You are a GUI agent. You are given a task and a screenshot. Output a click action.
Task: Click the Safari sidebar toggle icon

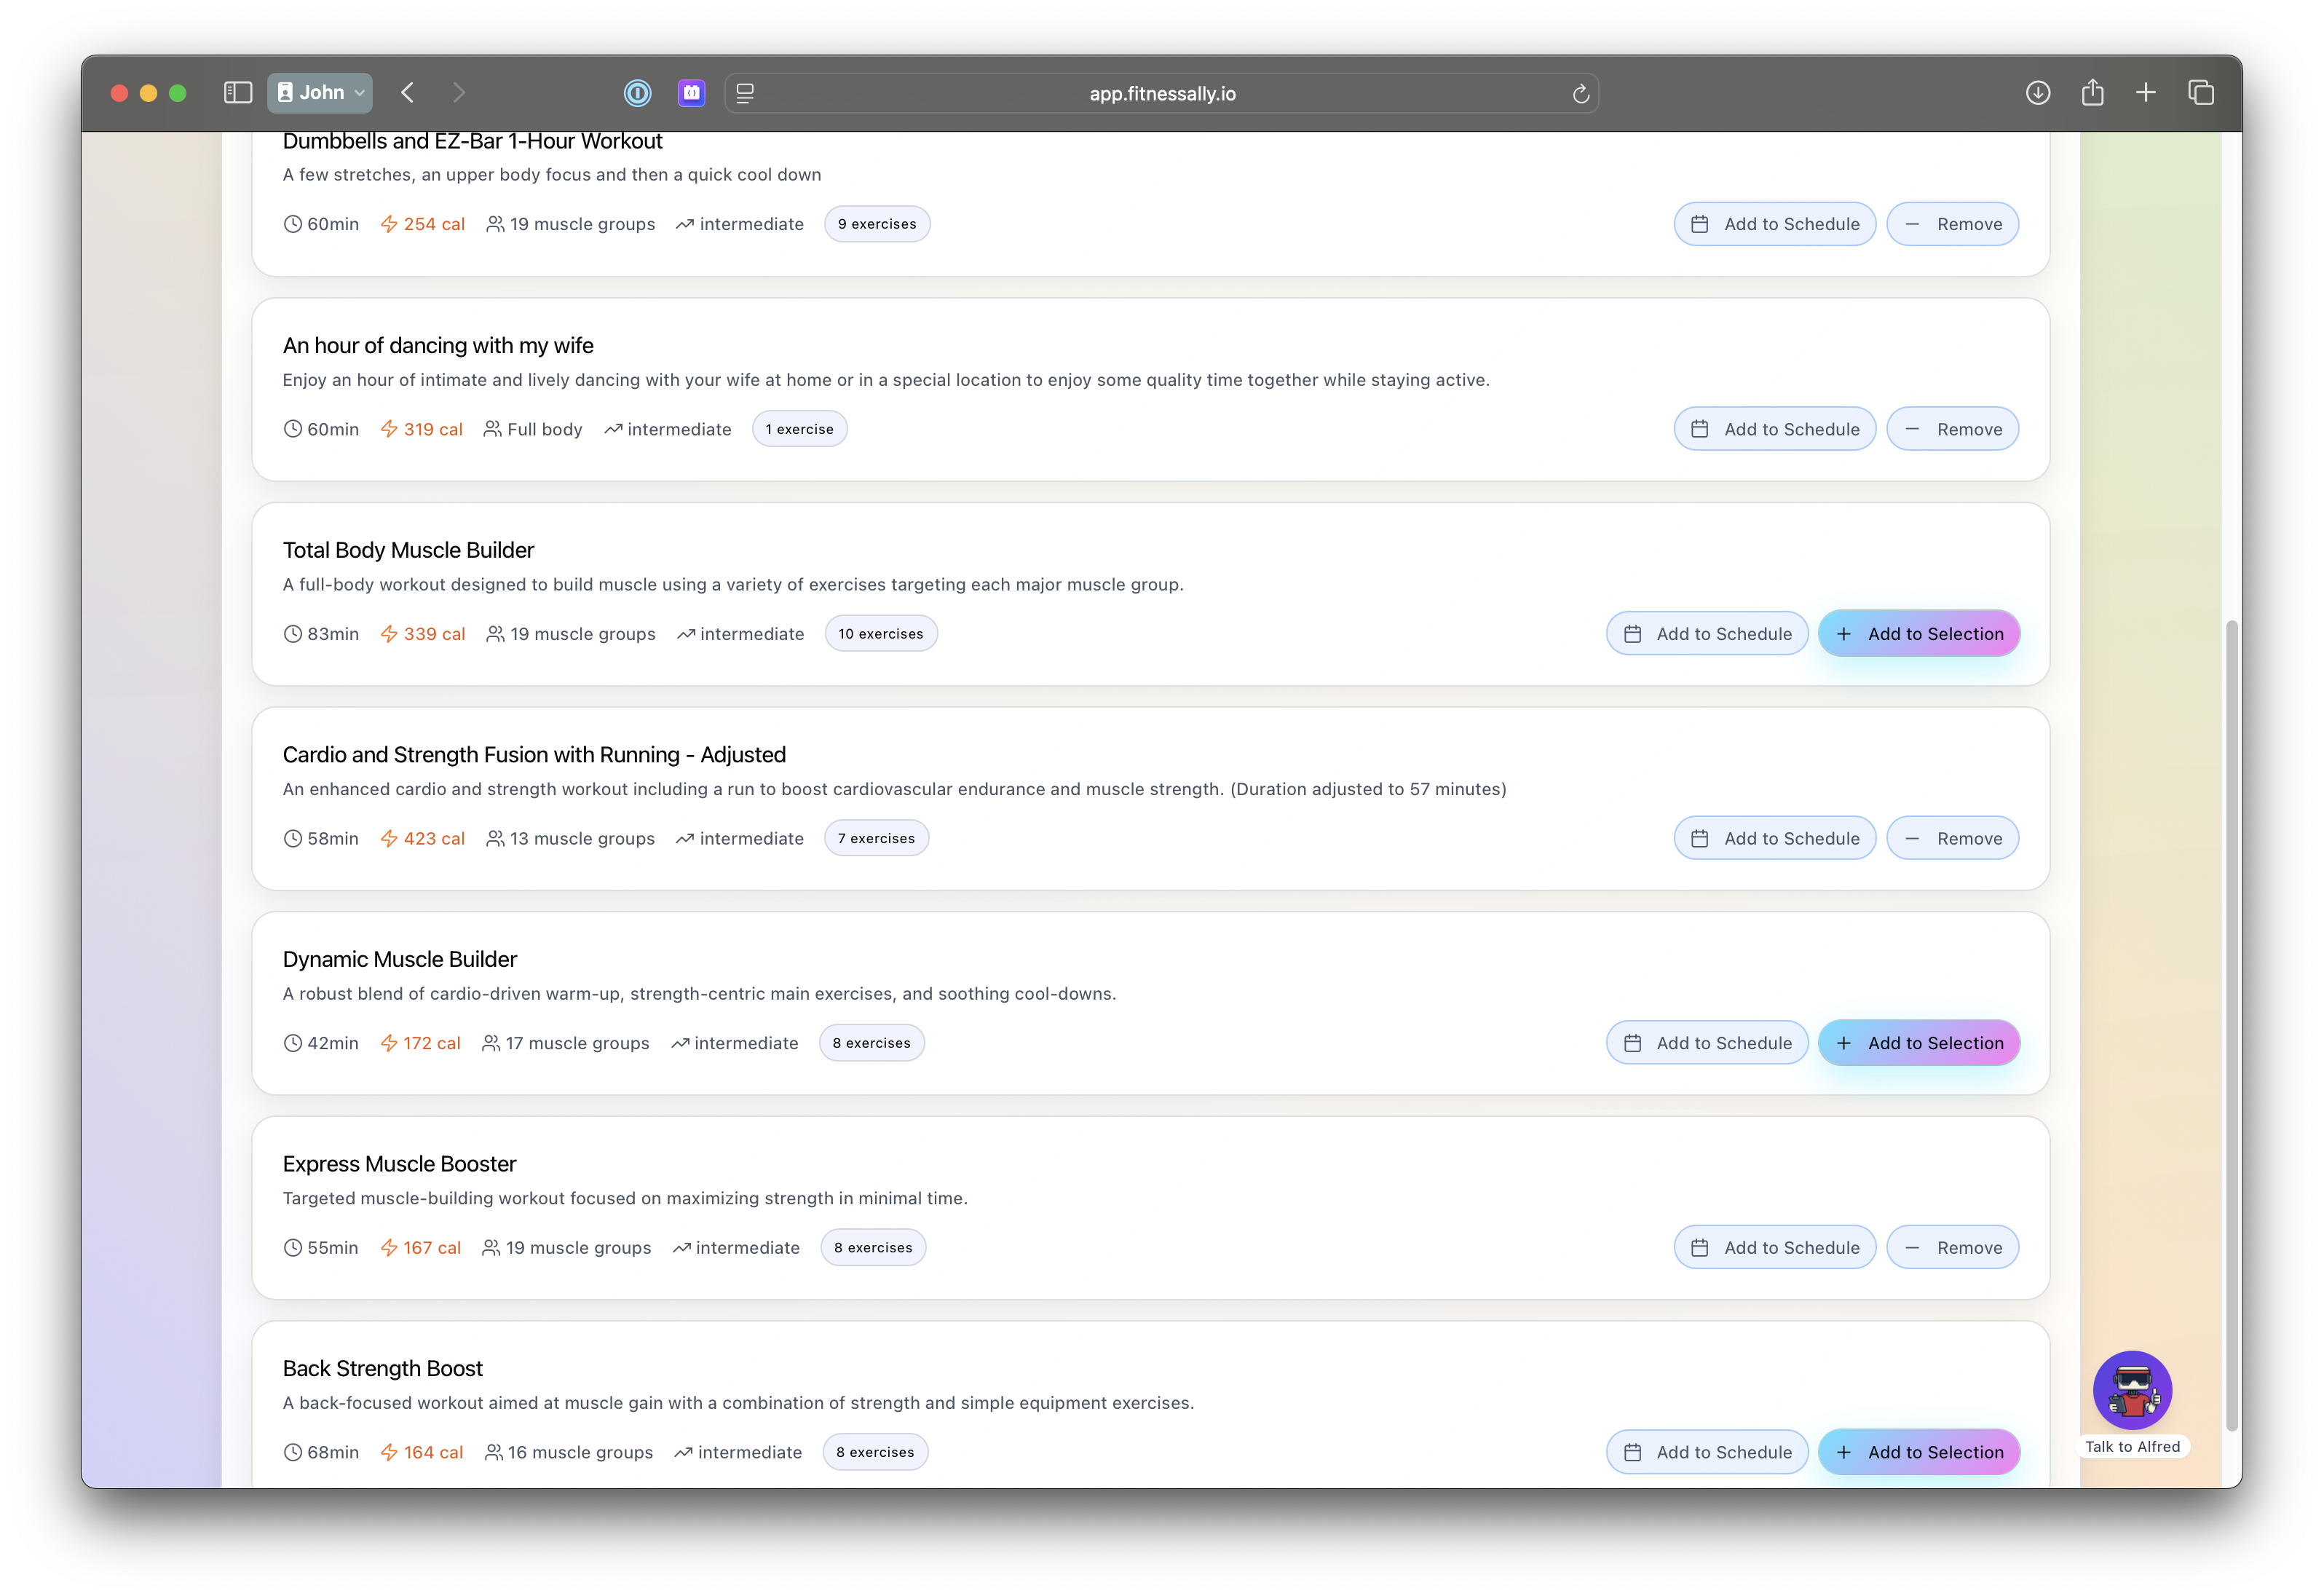(x=237, y=93)
